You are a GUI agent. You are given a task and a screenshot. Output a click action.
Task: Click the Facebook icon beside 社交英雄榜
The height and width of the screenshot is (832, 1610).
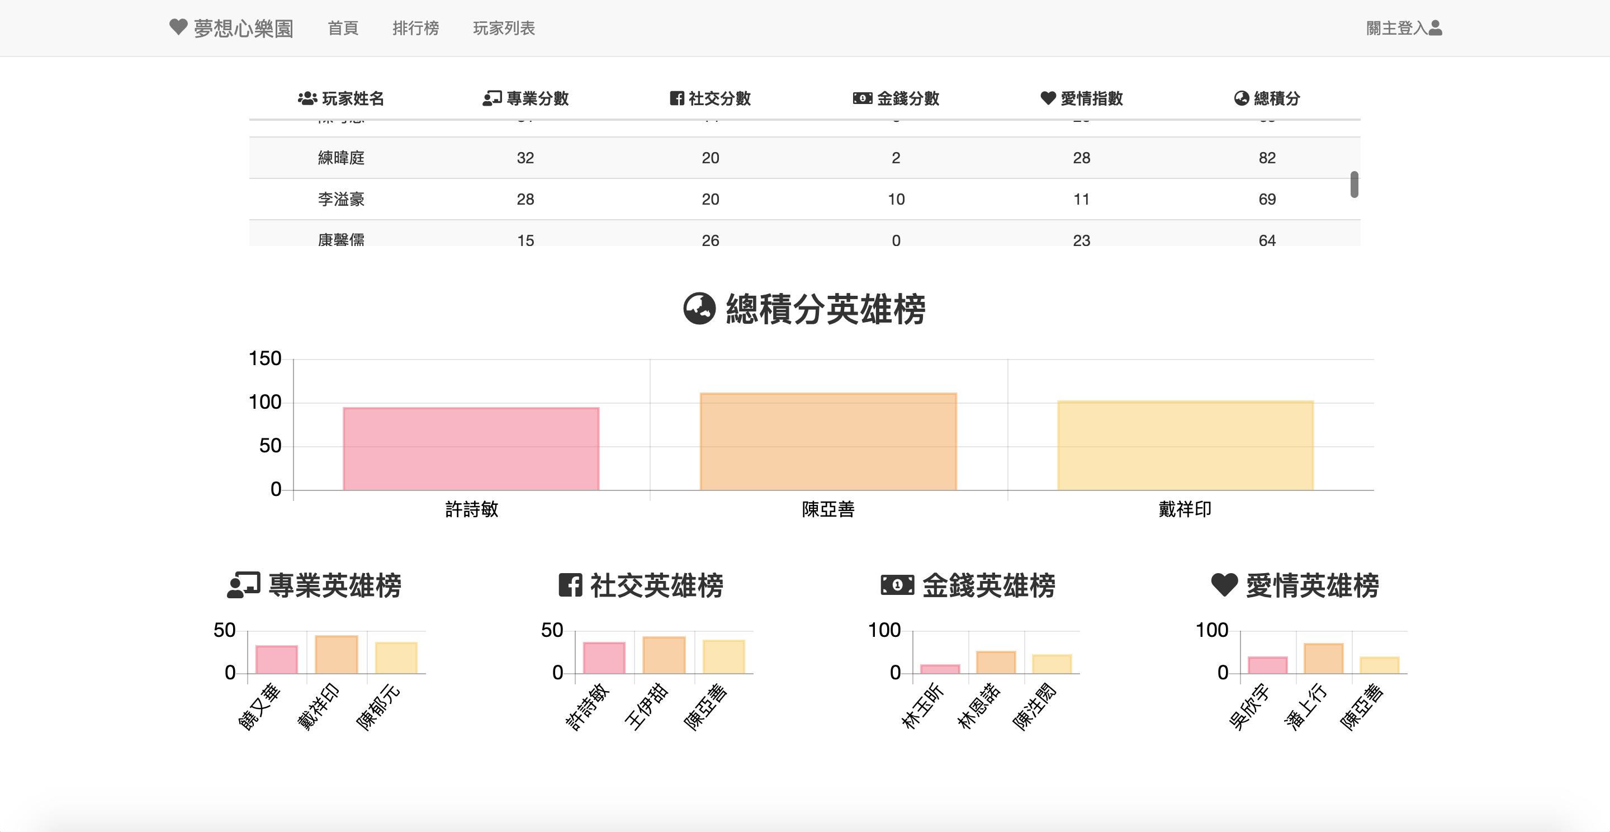tap(570, 585)
